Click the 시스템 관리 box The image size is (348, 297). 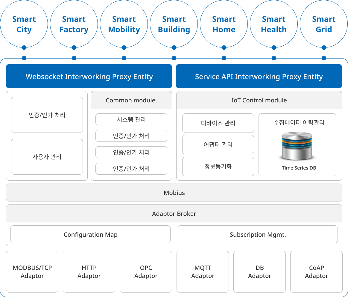click(x=131, y=119)
